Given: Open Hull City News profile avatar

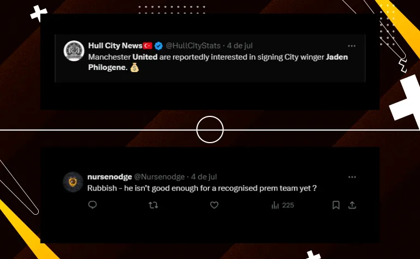Looking at the screenshot, I should point(74,51).
